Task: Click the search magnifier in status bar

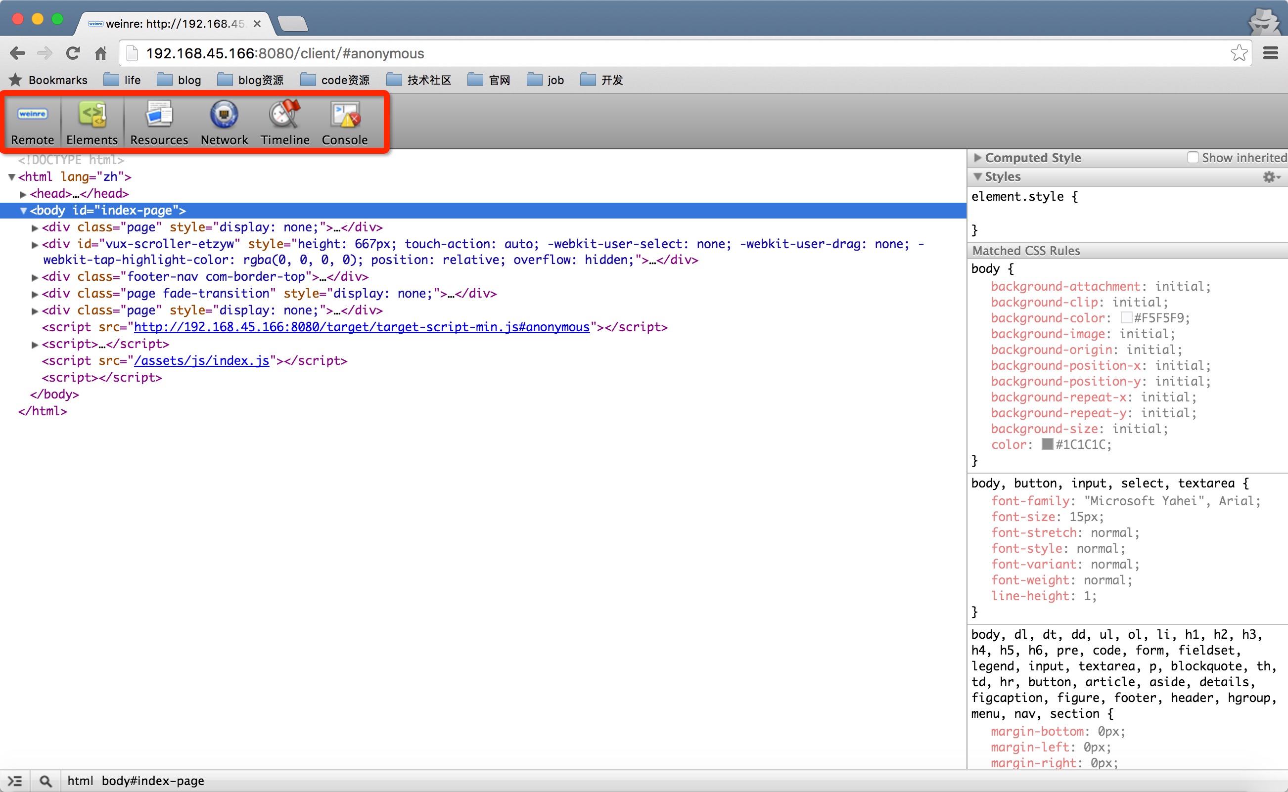Action: (46, 781)
